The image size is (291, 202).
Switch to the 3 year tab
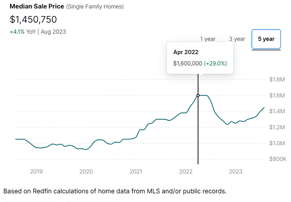[x=237, y=39]
